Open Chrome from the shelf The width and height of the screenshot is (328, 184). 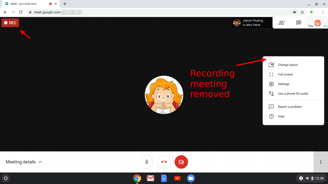point(137,178)
